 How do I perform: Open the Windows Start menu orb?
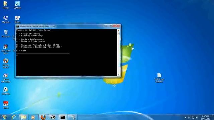4,117
